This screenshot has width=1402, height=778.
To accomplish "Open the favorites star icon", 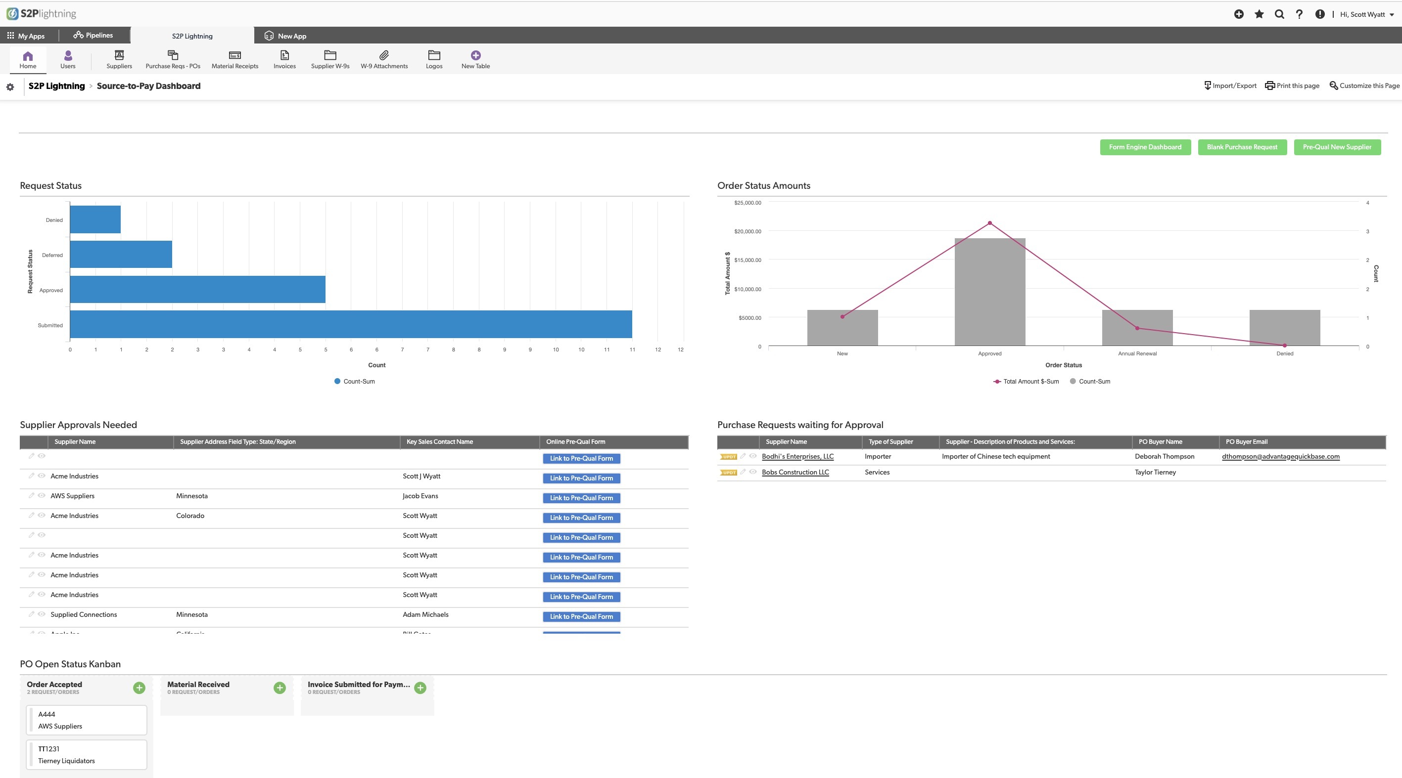I will tap(1259, 14).
